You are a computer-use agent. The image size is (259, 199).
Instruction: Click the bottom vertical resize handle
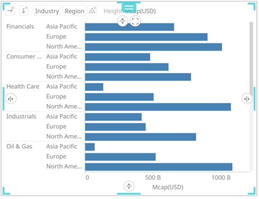pyautogui.click(x=129, y=186)
